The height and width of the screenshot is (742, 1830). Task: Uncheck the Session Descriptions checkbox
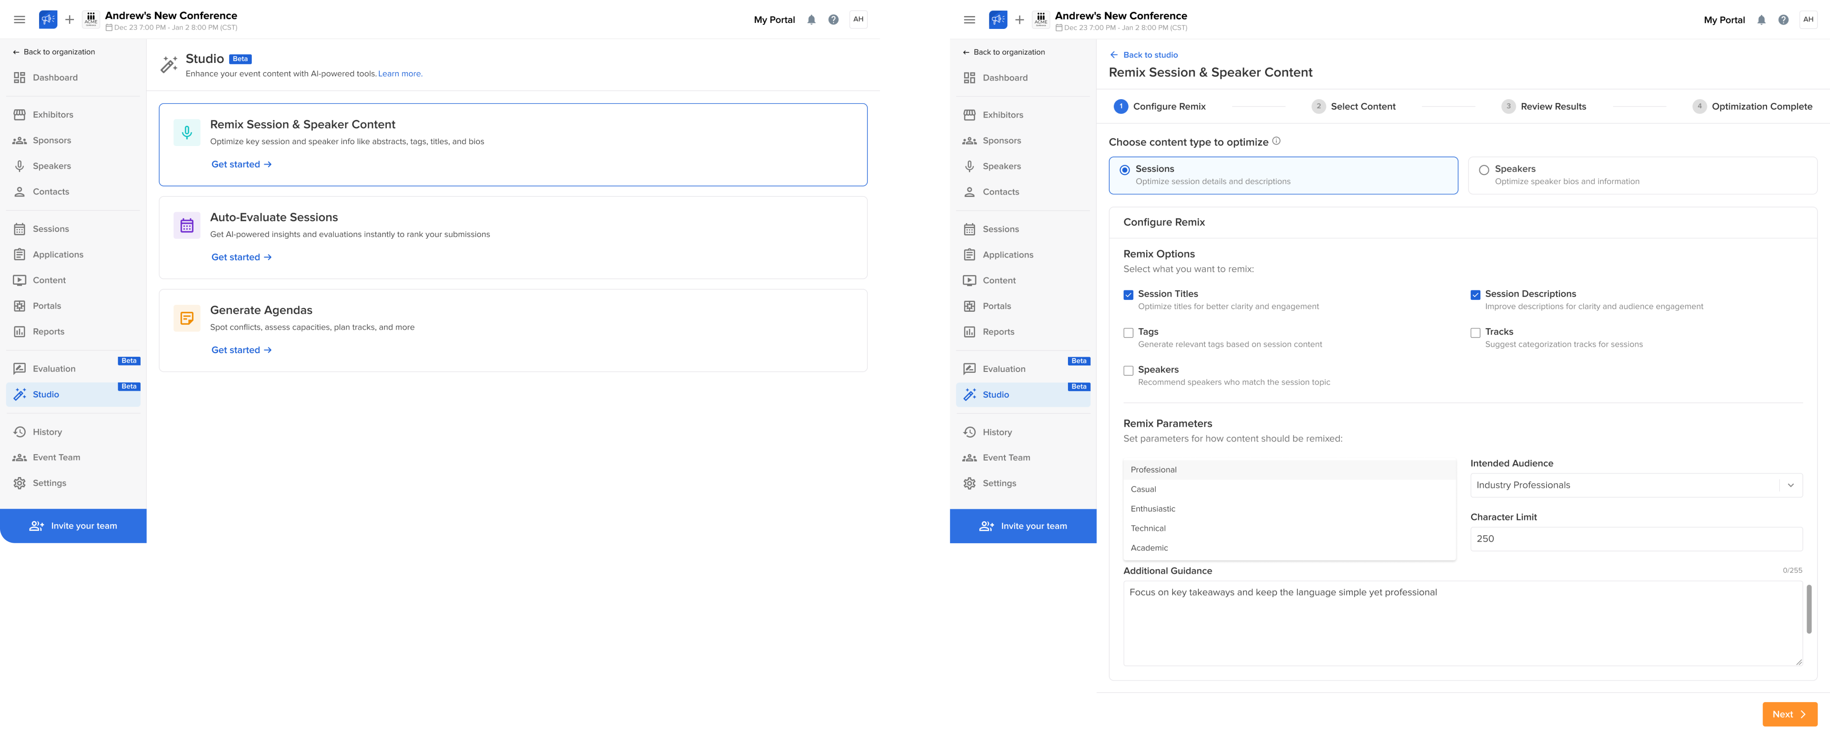pyautogui.click(x=1475, y=295)
